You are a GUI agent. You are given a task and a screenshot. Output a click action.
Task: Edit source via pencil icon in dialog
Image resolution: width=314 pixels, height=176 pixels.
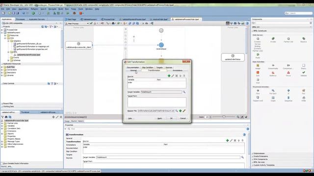(173, 76)
